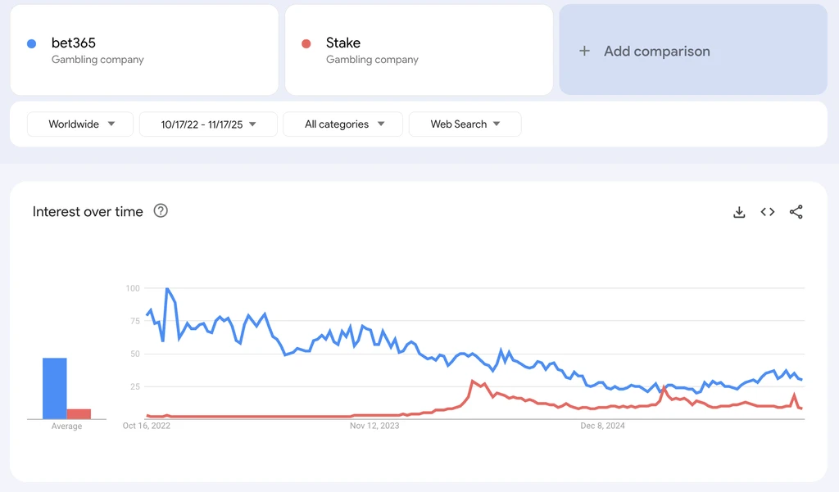Click the plus icon to add comparison

click(x=584, y=51)
